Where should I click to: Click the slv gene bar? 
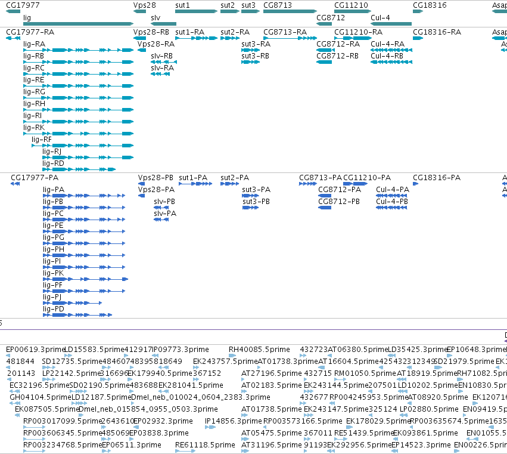164,24
